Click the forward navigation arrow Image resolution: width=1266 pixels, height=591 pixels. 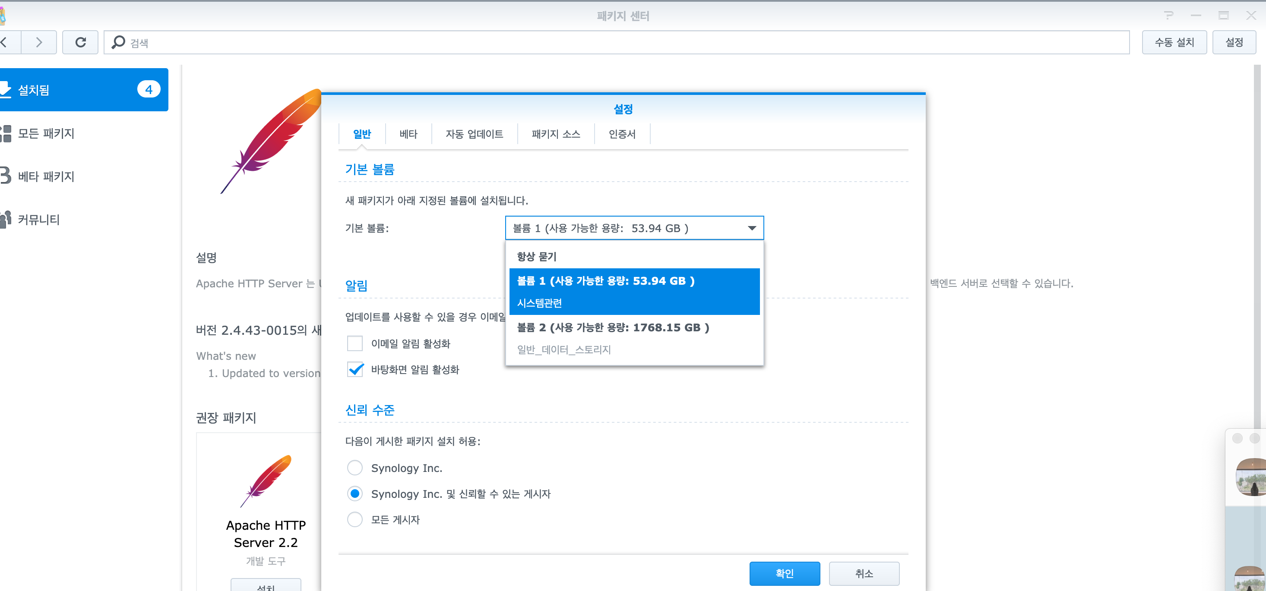click(x=39, y=43)
